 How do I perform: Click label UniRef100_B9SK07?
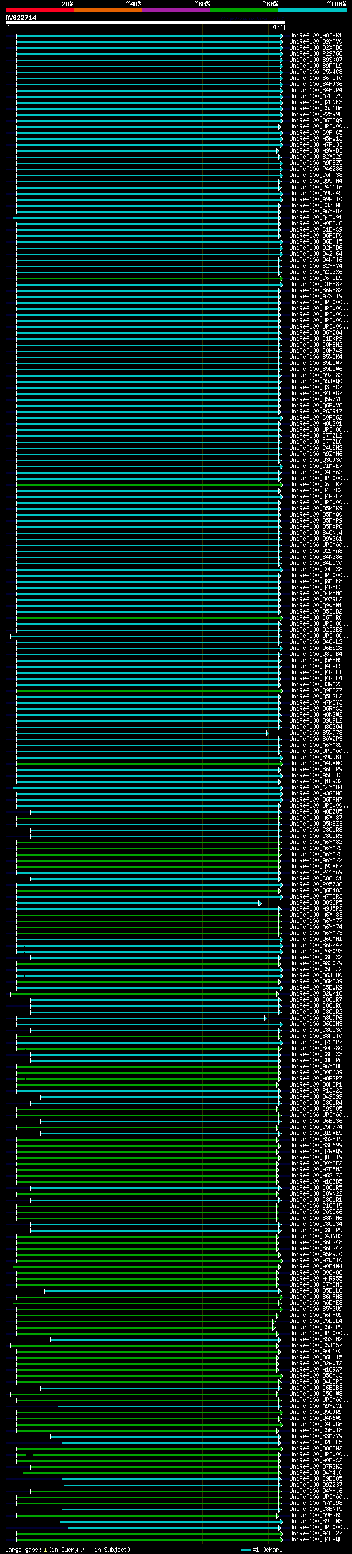(x=316, y=60)
